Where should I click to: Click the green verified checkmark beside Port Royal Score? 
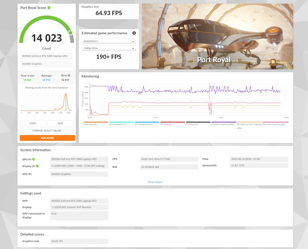49,8
